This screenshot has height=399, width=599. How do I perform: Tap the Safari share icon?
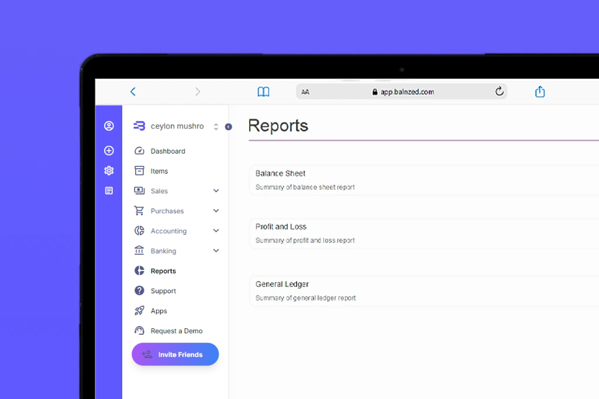click(540, 92)
